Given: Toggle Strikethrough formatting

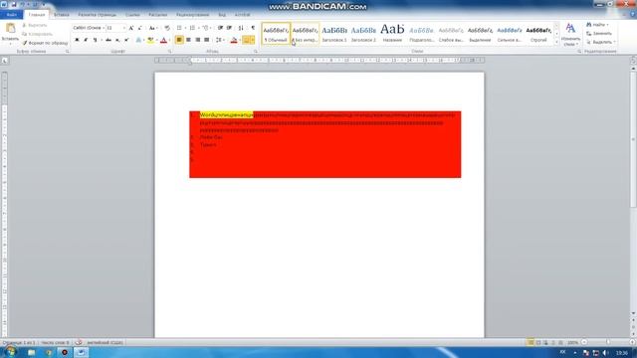Looking at the screenshot, I should tap(108, 40).
